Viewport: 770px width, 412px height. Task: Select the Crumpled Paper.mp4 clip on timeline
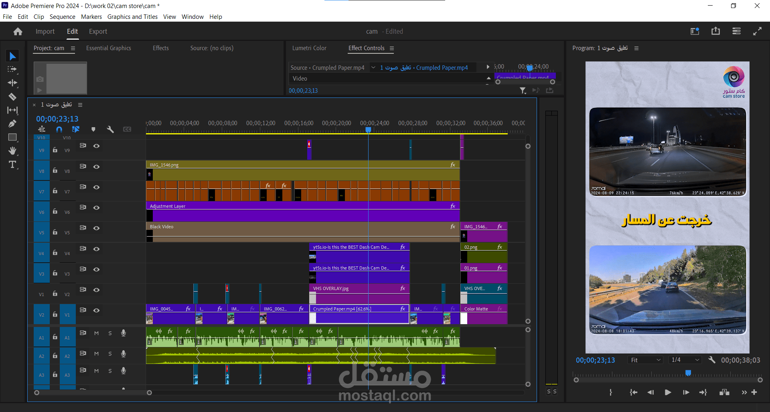359,314
